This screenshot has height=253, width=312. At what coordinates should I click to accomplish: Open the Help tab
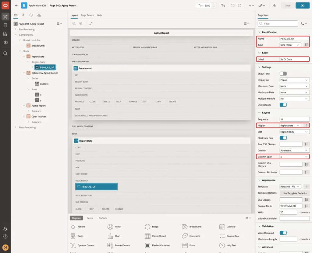click(x=100, y=15)
